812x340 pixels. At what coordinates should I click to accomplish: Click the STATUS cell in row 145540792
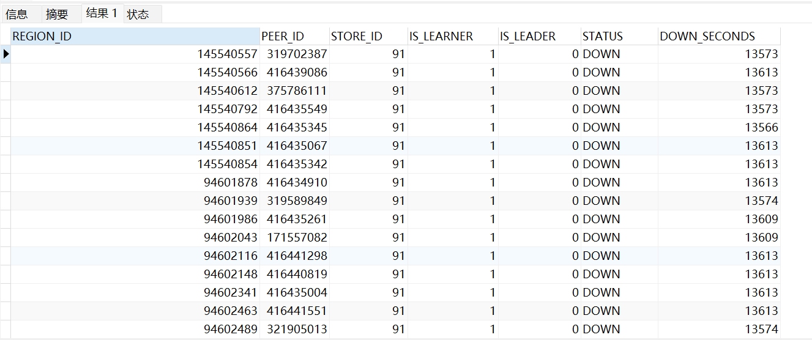coord(618,109)
